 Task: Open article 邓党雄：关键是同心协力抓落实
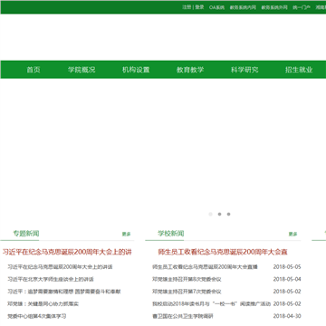(43, 303)
